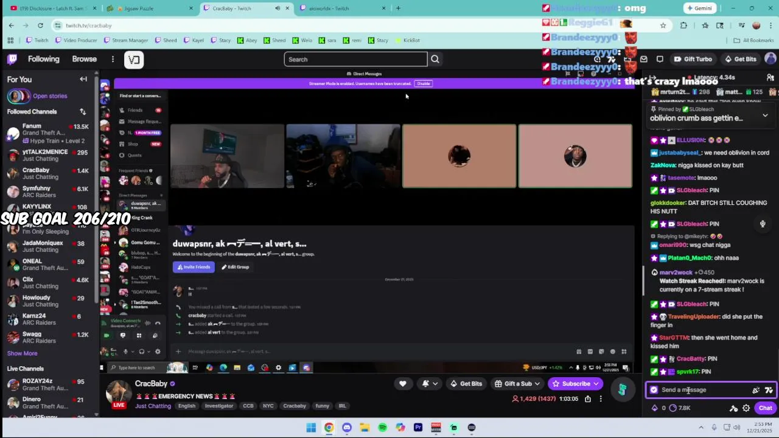Open chat identity badge in message box

(654, 390)
